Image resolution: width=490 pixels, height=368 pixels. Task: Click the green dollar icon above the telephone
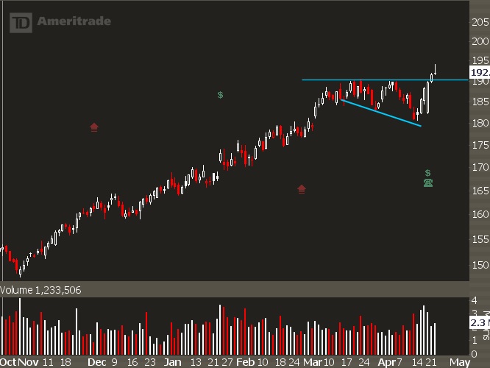(x=427, y=173)
